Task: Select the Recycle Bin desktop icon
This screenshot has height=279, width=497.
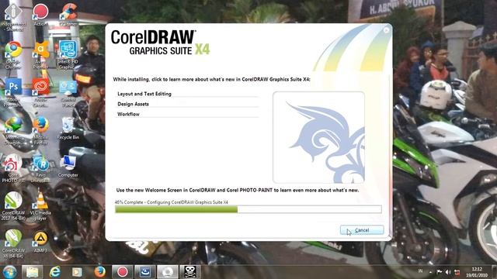Action: point(68,129)
